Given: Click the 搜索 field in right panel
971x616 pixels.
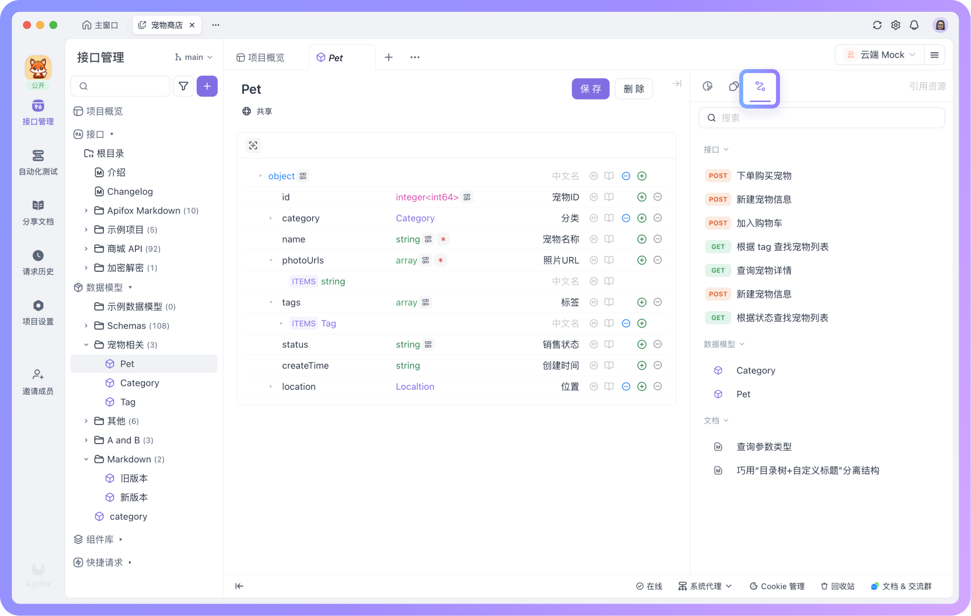Looking at the screenshot, I should 822,118.
